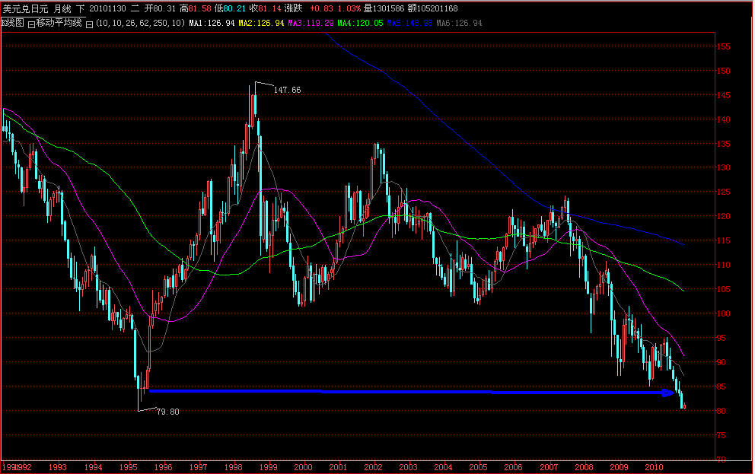755x474 pixels.
Task: Select the white MA1:126.94 legend
Action: coord(212,23)
